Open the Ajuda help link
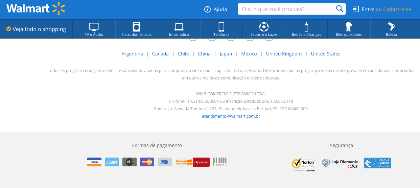This screenshot has height=188, width=420. tap(216, 9)
